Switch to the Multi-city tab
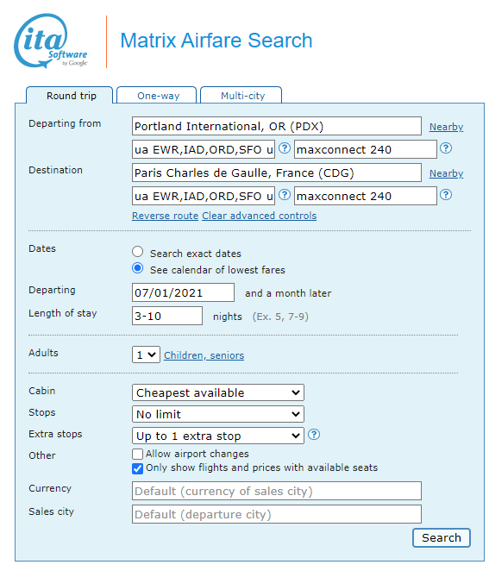The height and width of the screenshot is (571, 489). point(241,96)
